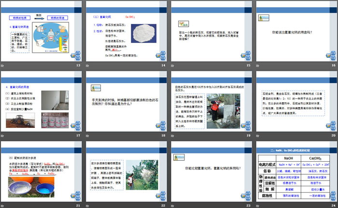Screen dimensions: 338x208
Task: Click the animation star icon under slide 13
Action: tap(3, 65)
